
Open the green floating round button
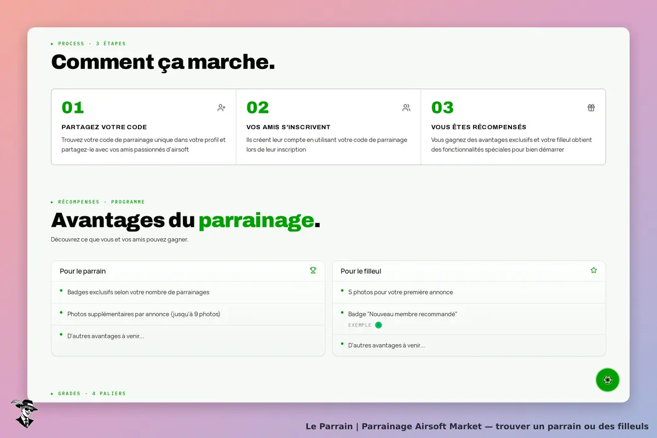(607, 380)
